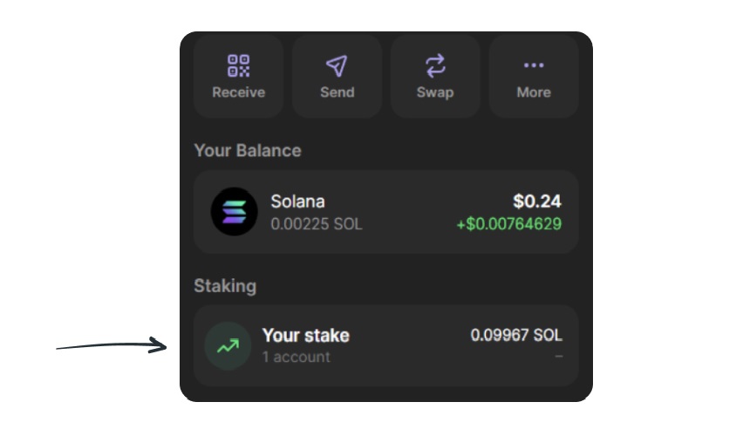Screen dimensions: 743x443
Task: Click the Swap arrows icon
Action: point(435,65)
